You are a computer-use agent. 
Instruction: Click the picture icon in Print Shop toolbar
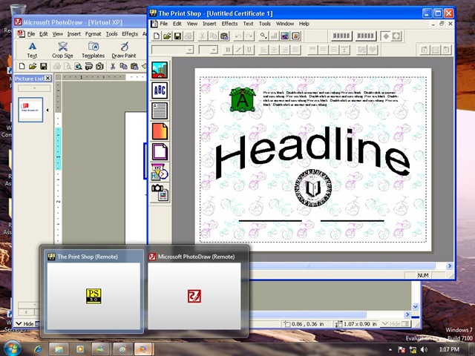coord(285,36)
